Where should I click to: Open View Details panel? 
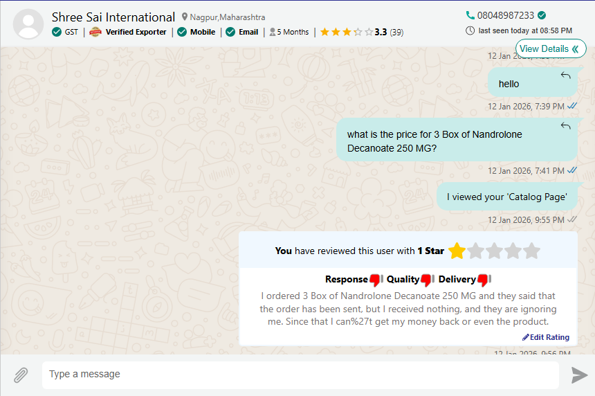[x=551, y=48]
